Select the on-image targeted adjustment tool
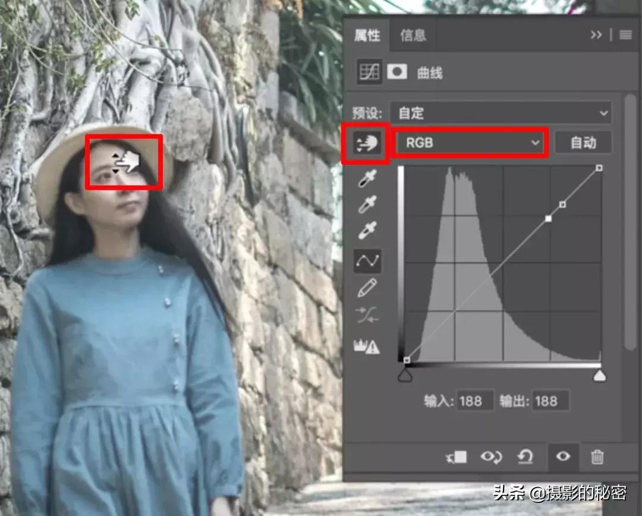The height and width of the screenshot is (516, 642). click(366, 143)
